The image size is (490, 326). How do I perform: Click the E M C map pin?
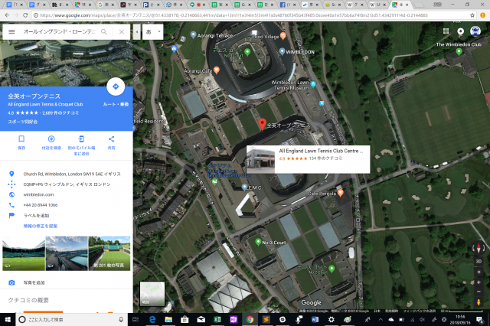click(x=244, y=187)
